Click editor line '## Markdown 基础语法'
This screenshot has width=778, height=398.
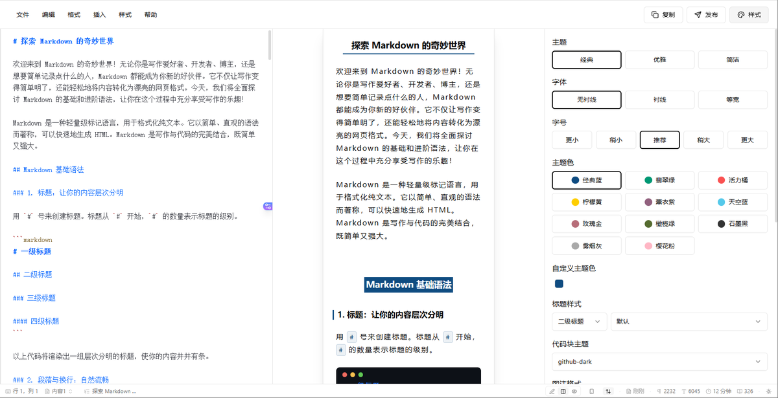coord(49,170)
